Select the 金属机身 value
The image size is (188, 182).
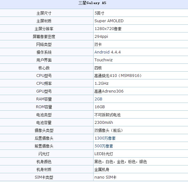click(x=102, y=169)
